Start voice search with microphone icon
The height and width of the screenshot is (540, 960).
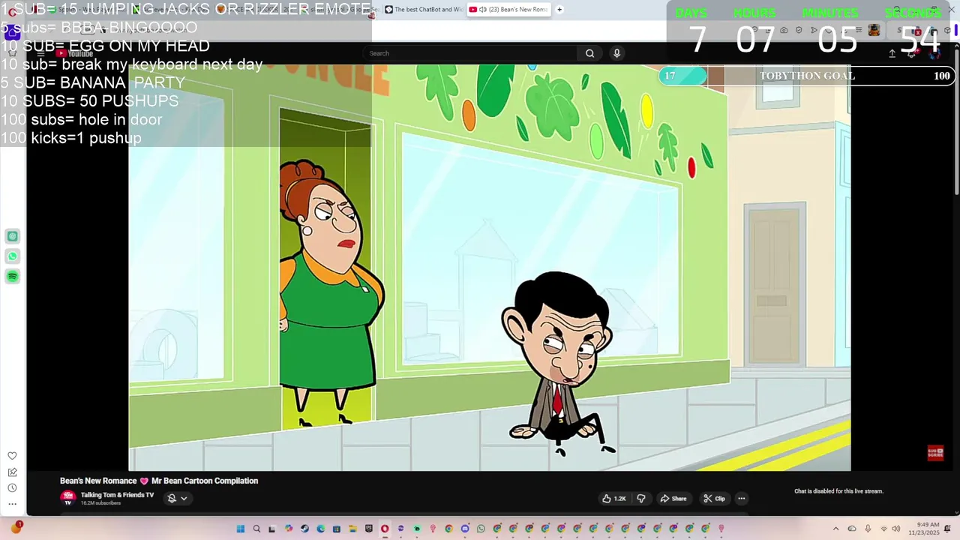point(616,53)
